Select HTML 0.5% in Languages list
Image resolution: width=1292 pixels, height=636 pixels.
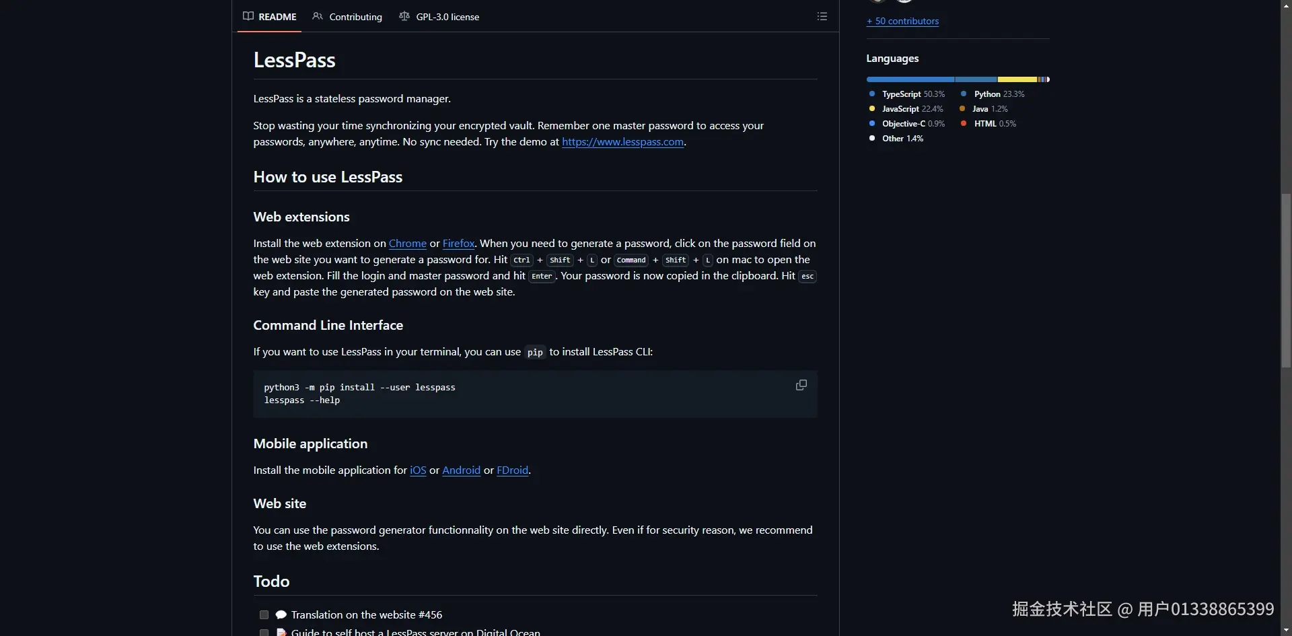989,124
